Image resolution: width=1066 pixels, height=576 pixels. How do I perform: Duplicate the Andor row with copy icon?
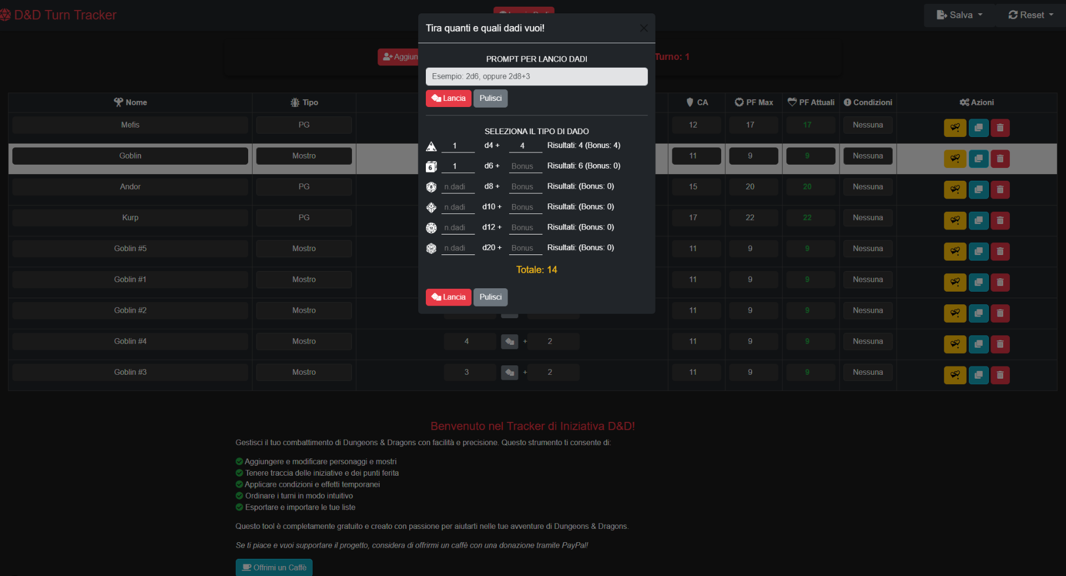(x=978, y=190)
